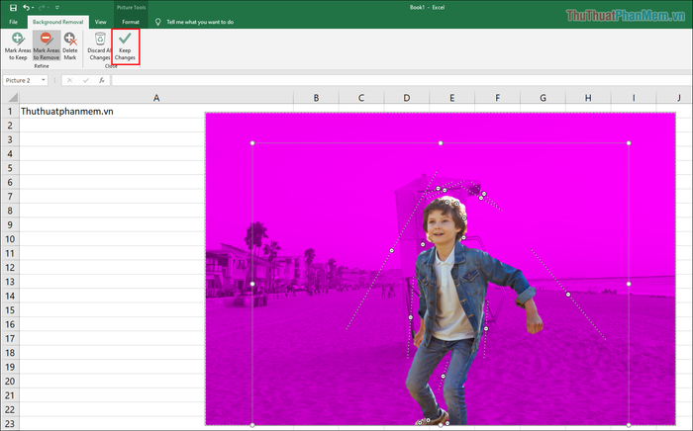Select the Mark Areas to Remove tool
This screenshot has width=693, height=431.
[47, 46]
